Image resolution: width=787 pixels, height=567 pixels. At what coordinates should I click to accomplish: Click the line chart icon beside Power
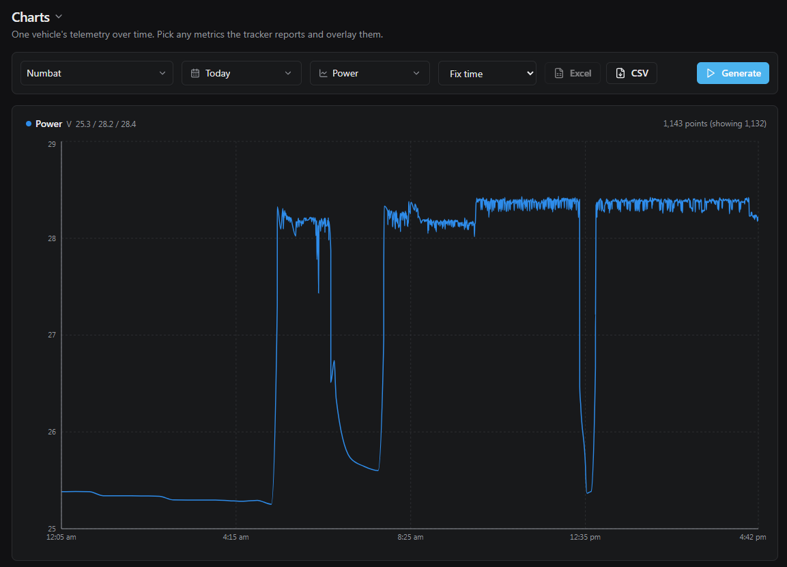click(x=324, y=73)
